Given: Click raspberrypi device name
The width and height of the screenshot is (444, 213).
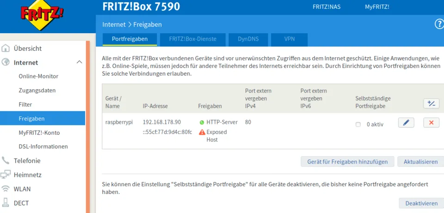Looking at the screenshot, I should [x=119, y=122].
